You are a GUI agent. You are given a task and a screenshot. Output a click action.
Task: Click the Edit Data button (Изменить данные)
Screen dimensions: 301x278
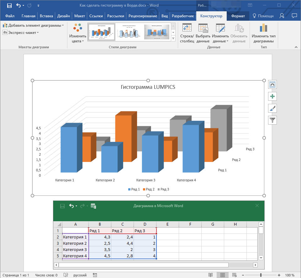click(x=220, y=34)
